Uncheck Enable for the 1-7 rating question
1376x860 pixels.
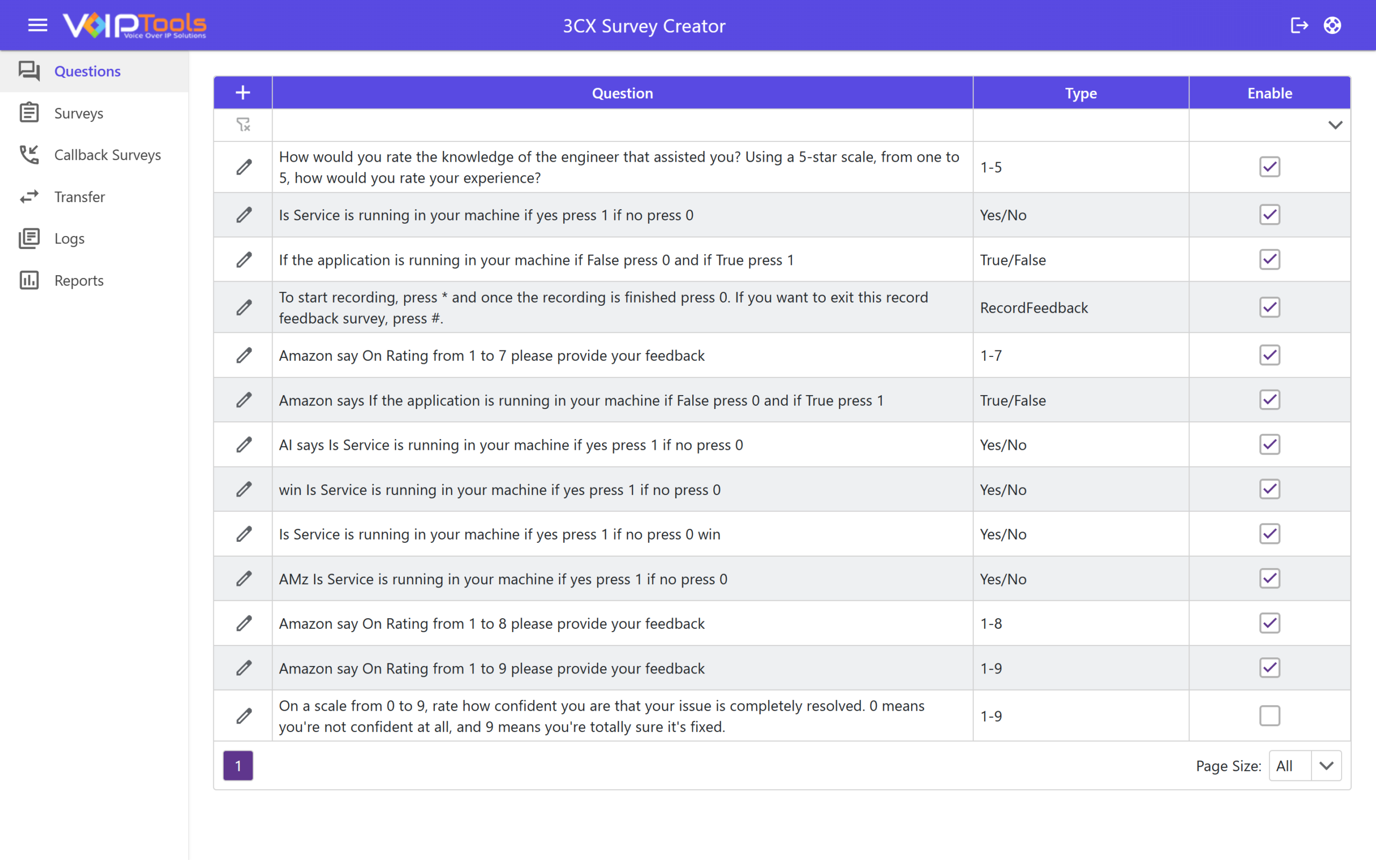(1269, 355)
